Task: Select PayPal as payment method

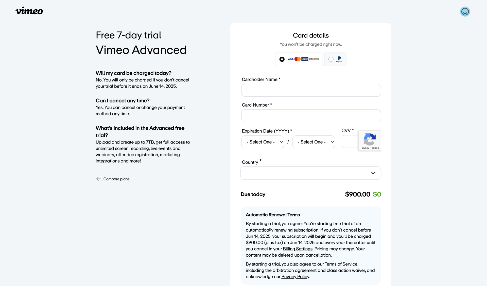Action: point(331,59)
